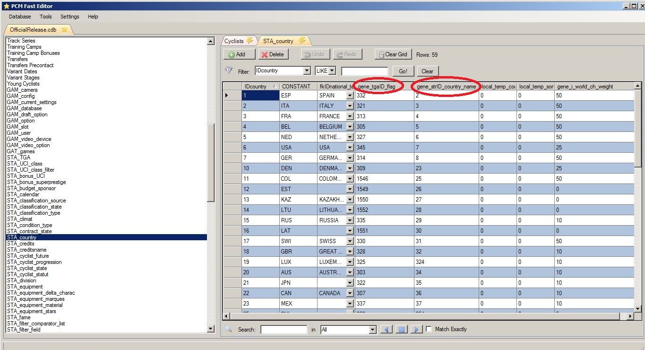
Task: Click the filter funnel icon
Action: pyautogui.click(x=229, y=71)
